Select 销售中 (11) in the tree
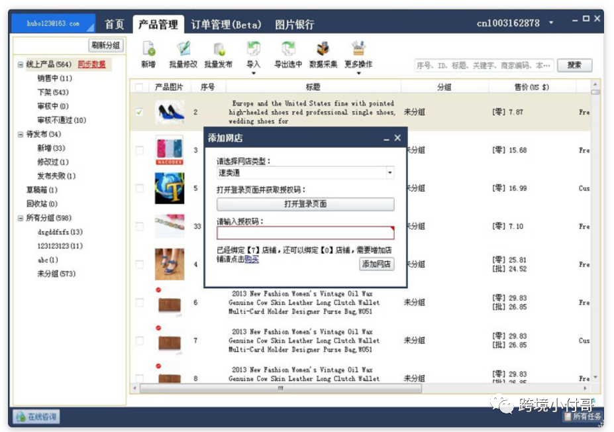Screen dimensions: 614x432 tap(54, 78)
